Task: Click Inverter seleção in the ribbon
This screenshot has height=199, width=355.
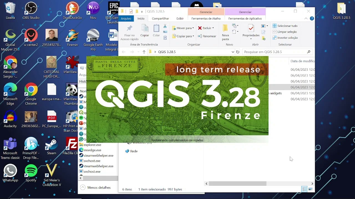Action: click(285, 38)
